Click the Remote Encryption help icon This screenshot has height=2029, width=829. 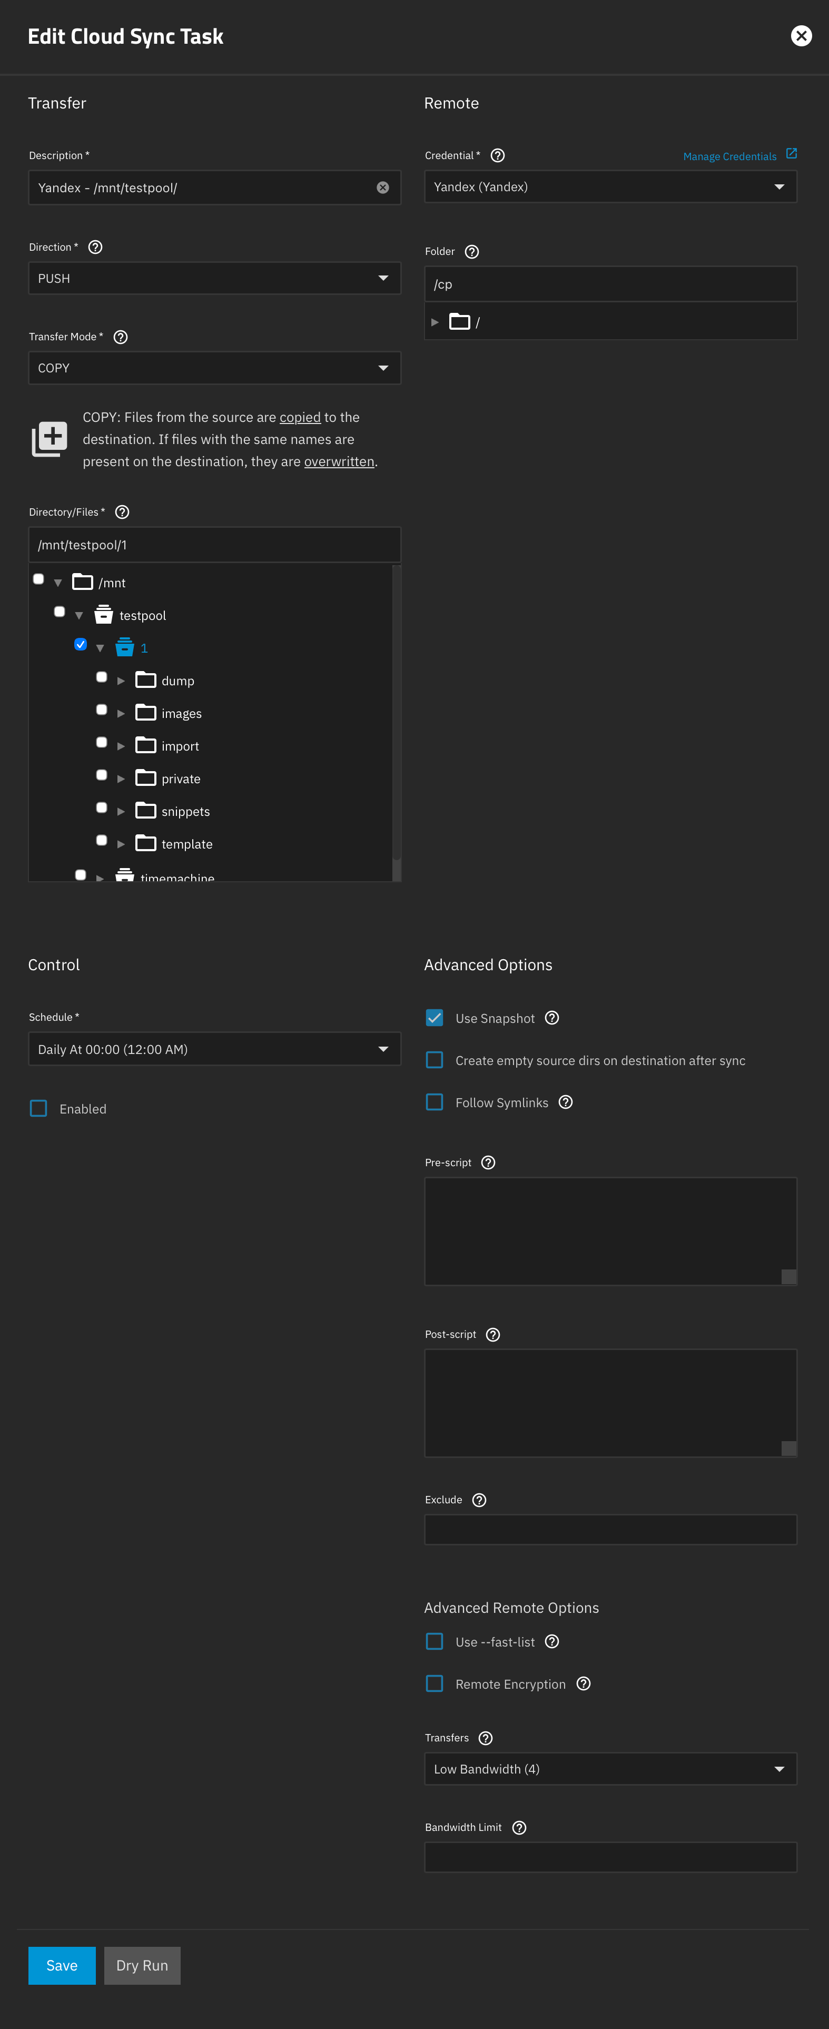(x=584, y=1683)
